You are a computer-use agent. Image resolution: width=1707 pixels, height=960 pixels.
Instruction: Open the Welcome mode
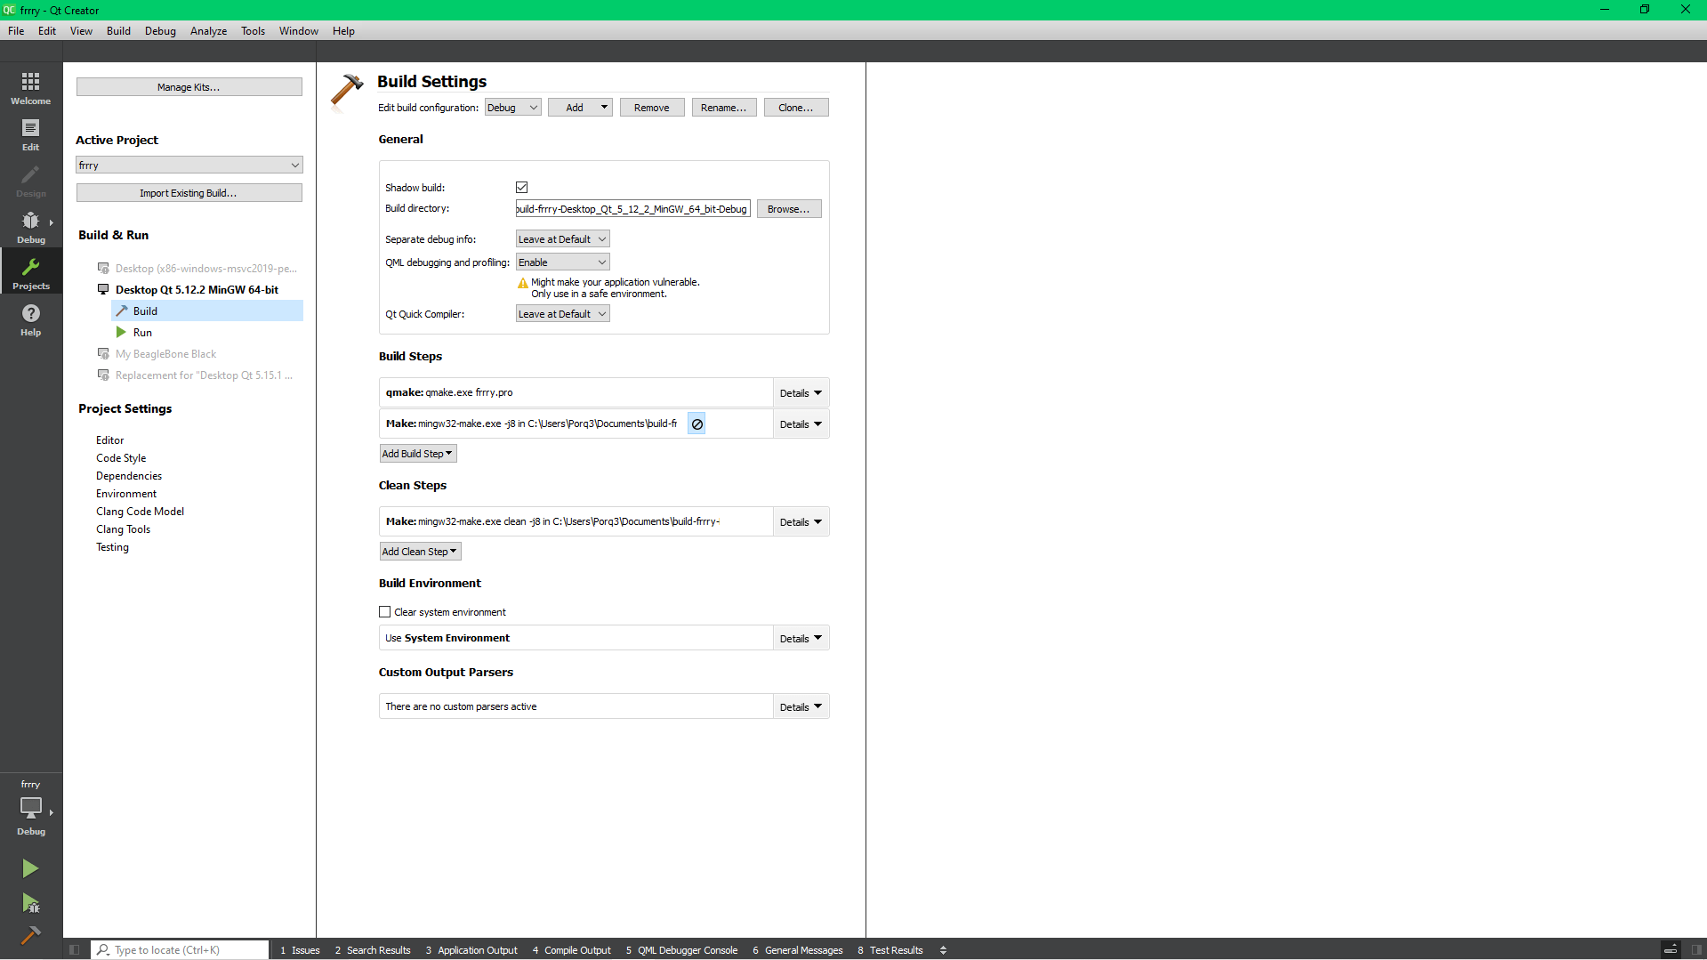click(x=31, y=88)
